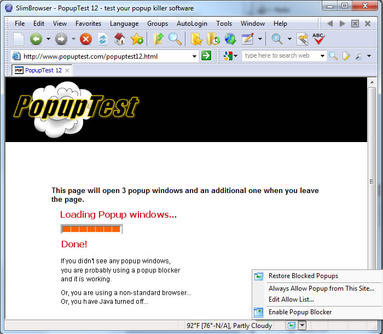
Task: Open the edit page icon dropdown arrow
Action: pyautogui.click(x=260, y=39)
